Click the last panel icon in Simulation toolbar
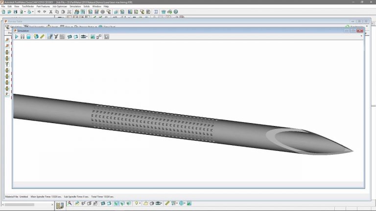 pos(107,37)
